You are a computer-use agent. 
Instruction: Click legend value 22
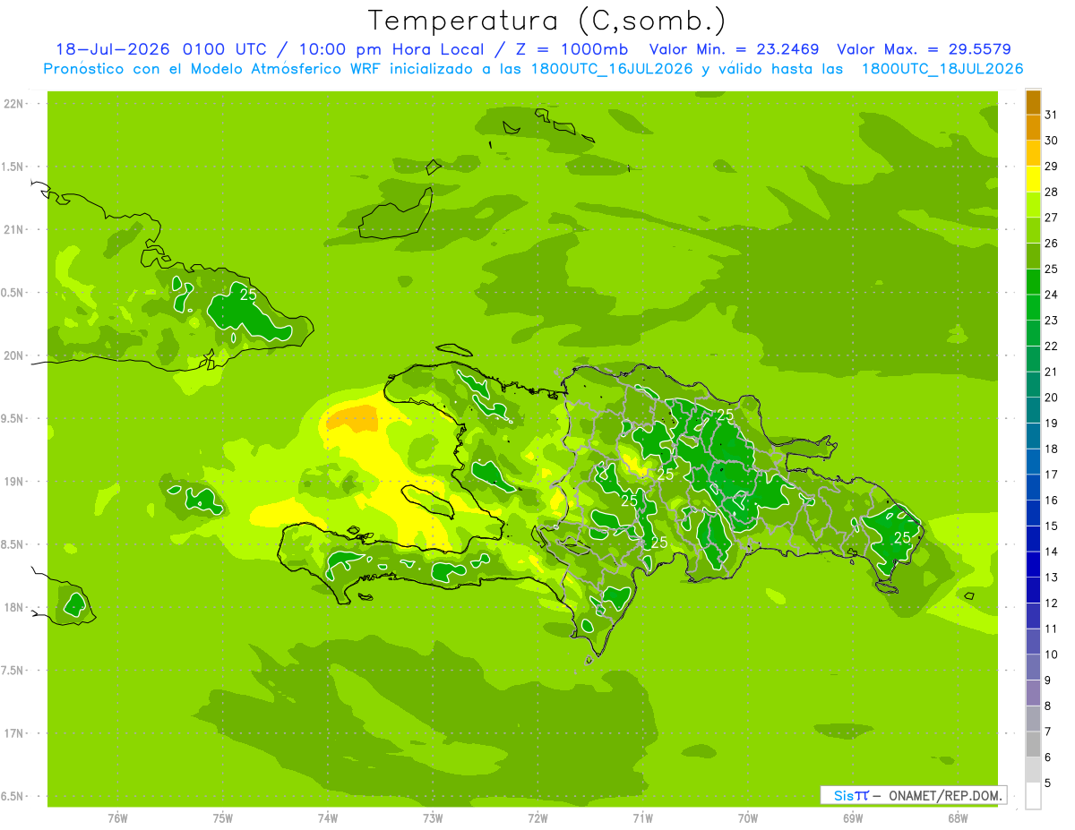[x=1052, y=347]
